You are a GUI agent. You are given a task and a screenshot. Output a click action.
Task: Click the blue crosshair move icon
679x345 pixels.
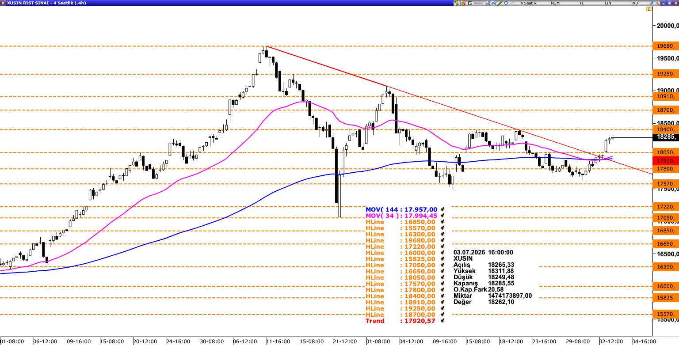point(505,3)
